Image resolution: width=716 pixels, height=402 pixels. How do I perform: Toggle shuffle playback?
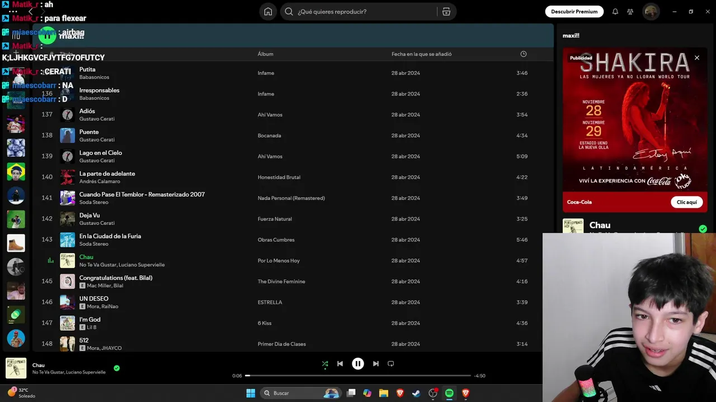325,363
